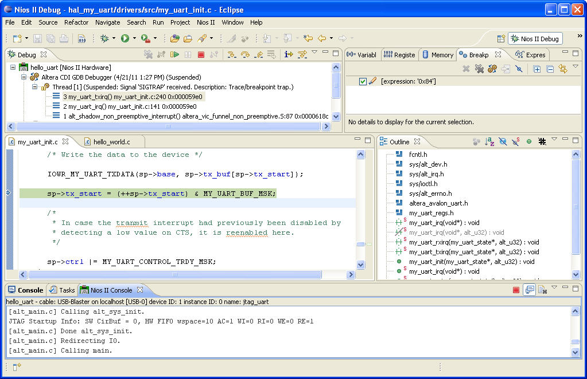The height and width of the screenshot is (379, 587).
Task: Click the Debug view horizontal scrollbar thumb
Action: pos(168,126)
